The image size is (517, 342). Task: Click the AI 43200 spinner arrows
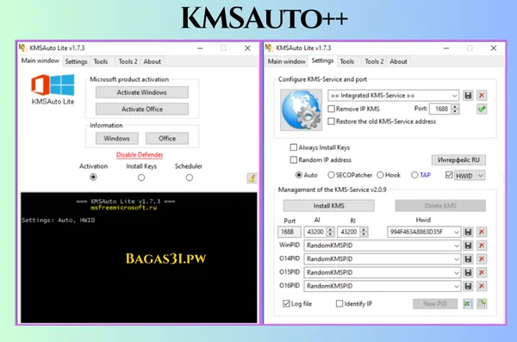(330, 232)
